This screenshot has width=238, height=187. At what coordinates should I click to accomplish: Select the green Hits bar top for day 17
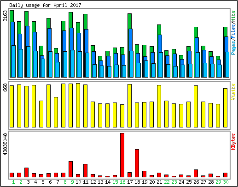(x=130, y=21)
